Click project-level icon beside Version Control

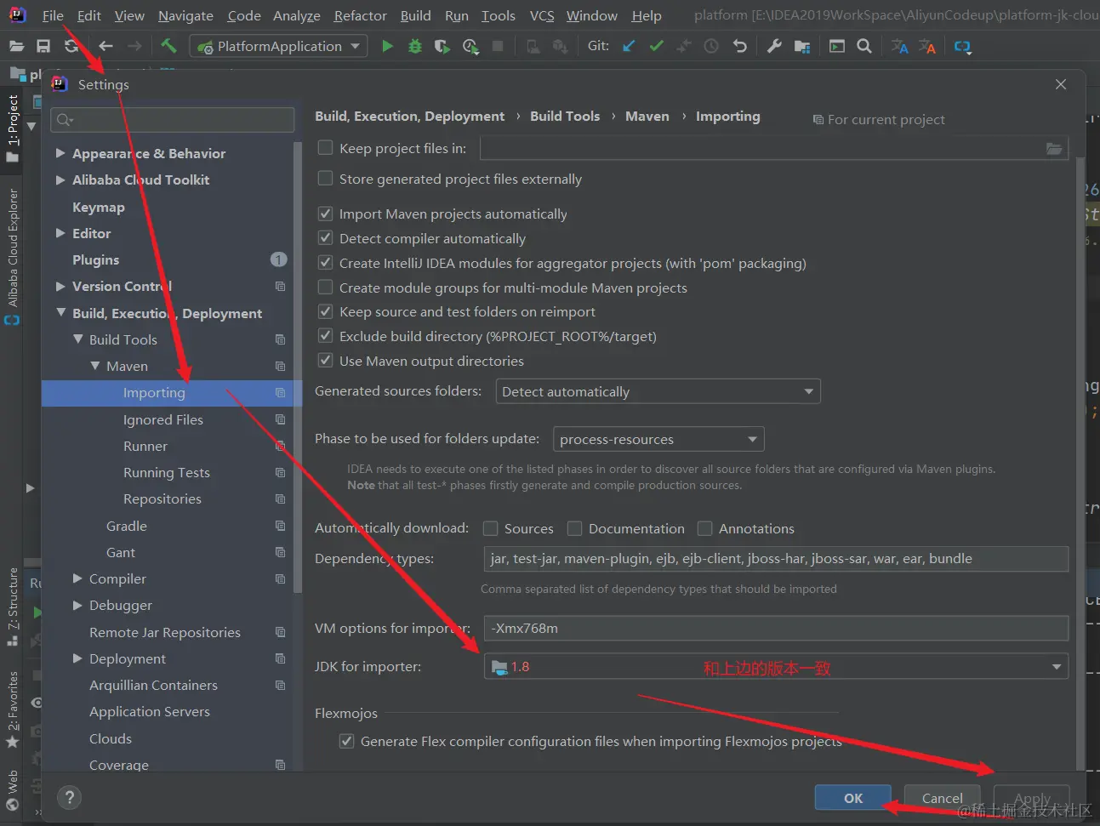[280, 287]
